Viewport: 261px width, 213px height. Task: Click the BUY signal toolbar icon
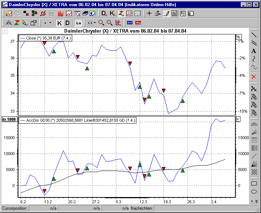coord(130,22)
